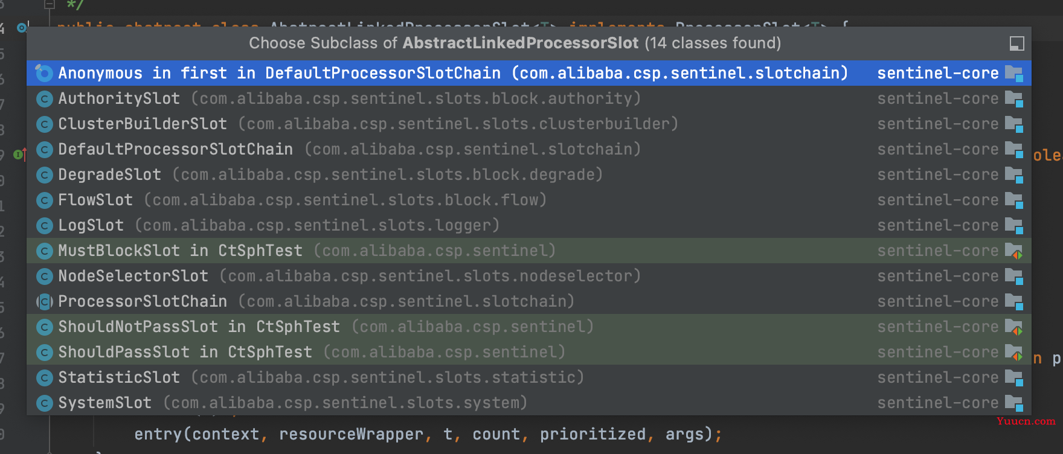This screenshot has height=454, width=1063.
Task: Open StatisticSlot class
Action: tap(529, 377)
